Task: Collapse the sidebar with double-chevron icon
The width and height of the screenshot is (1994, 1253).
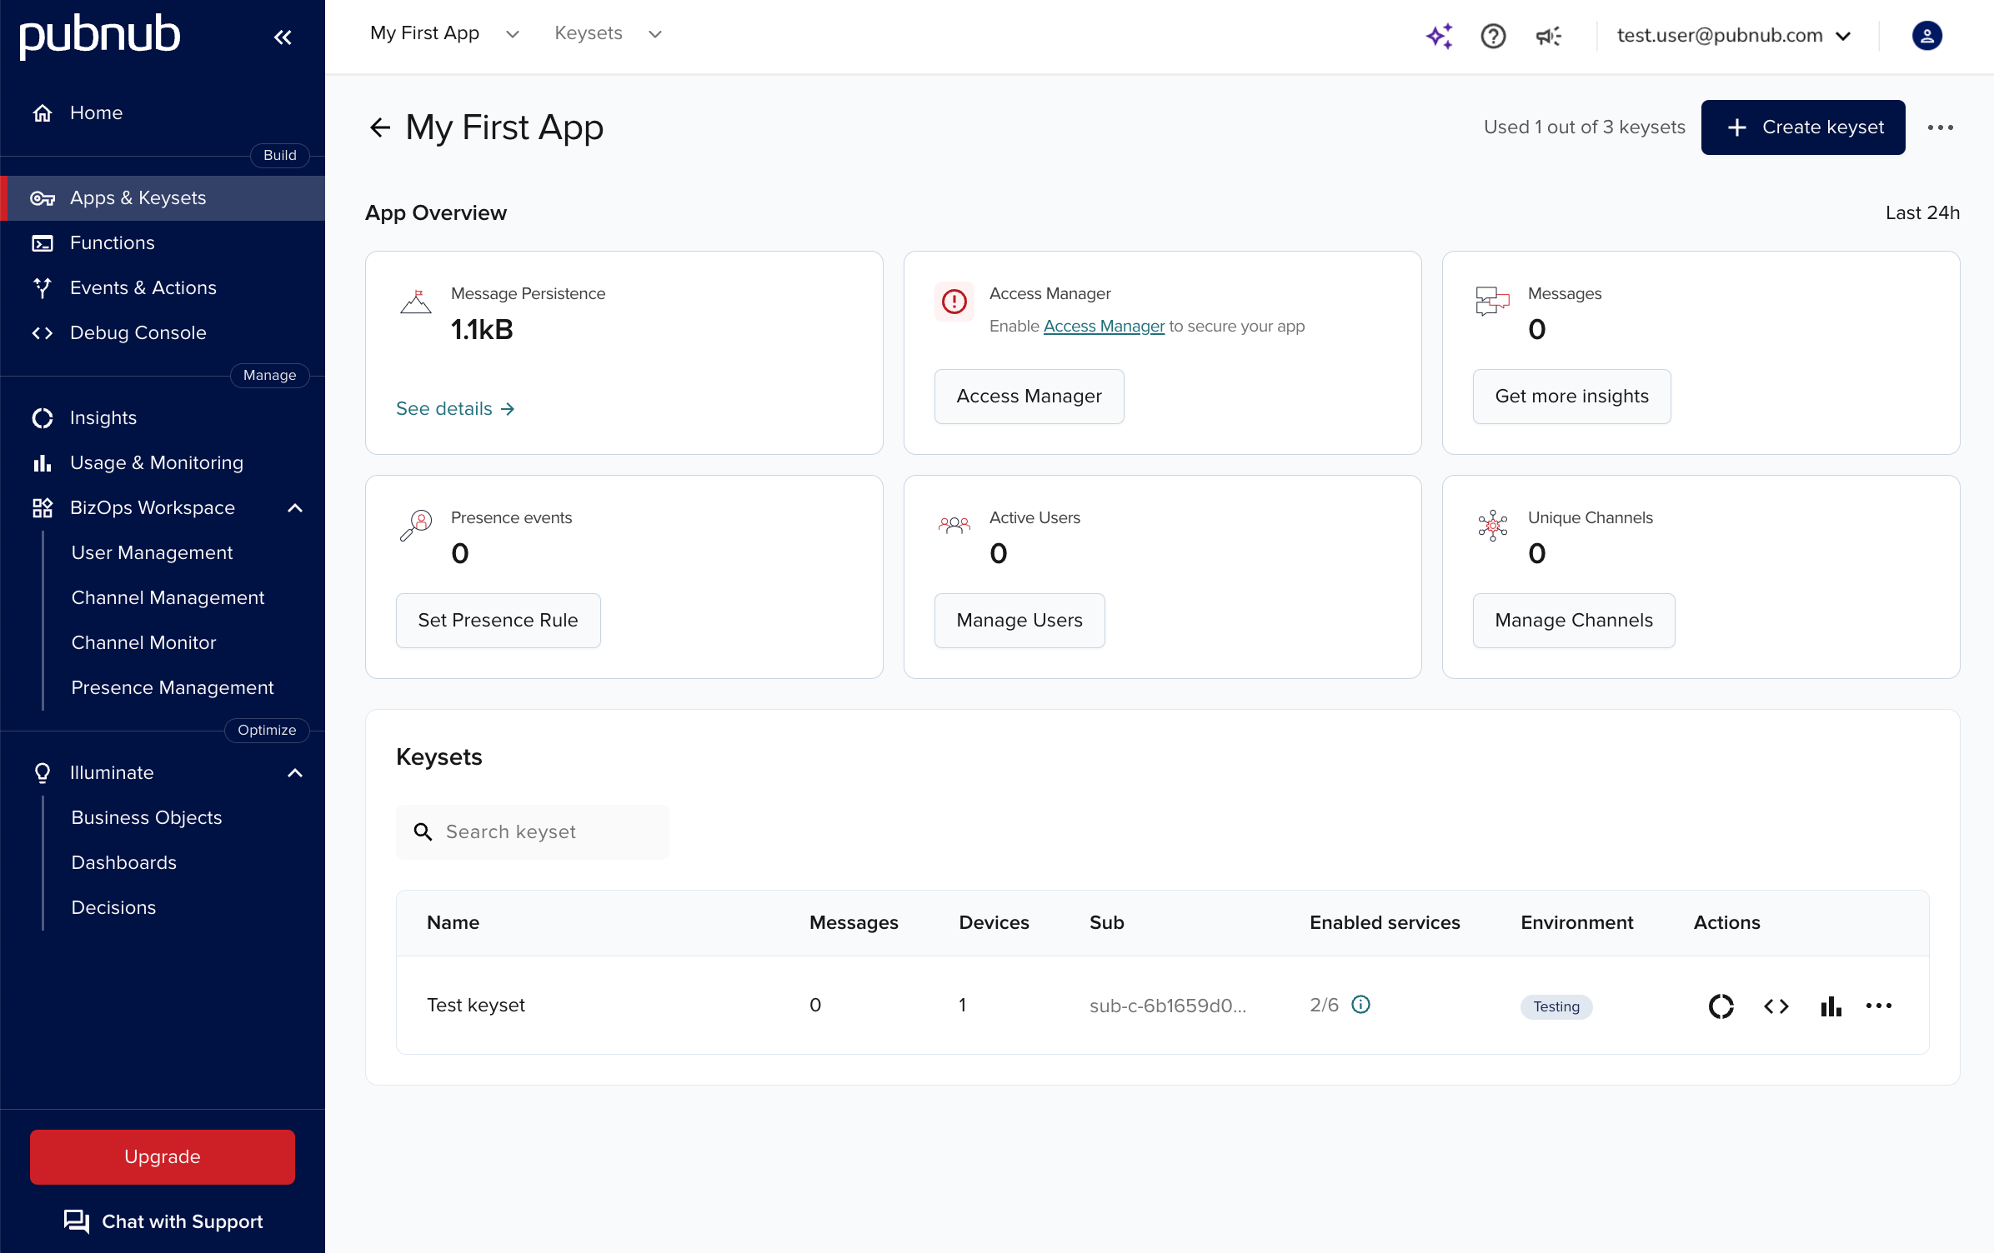Action: [x=283, y=37]
